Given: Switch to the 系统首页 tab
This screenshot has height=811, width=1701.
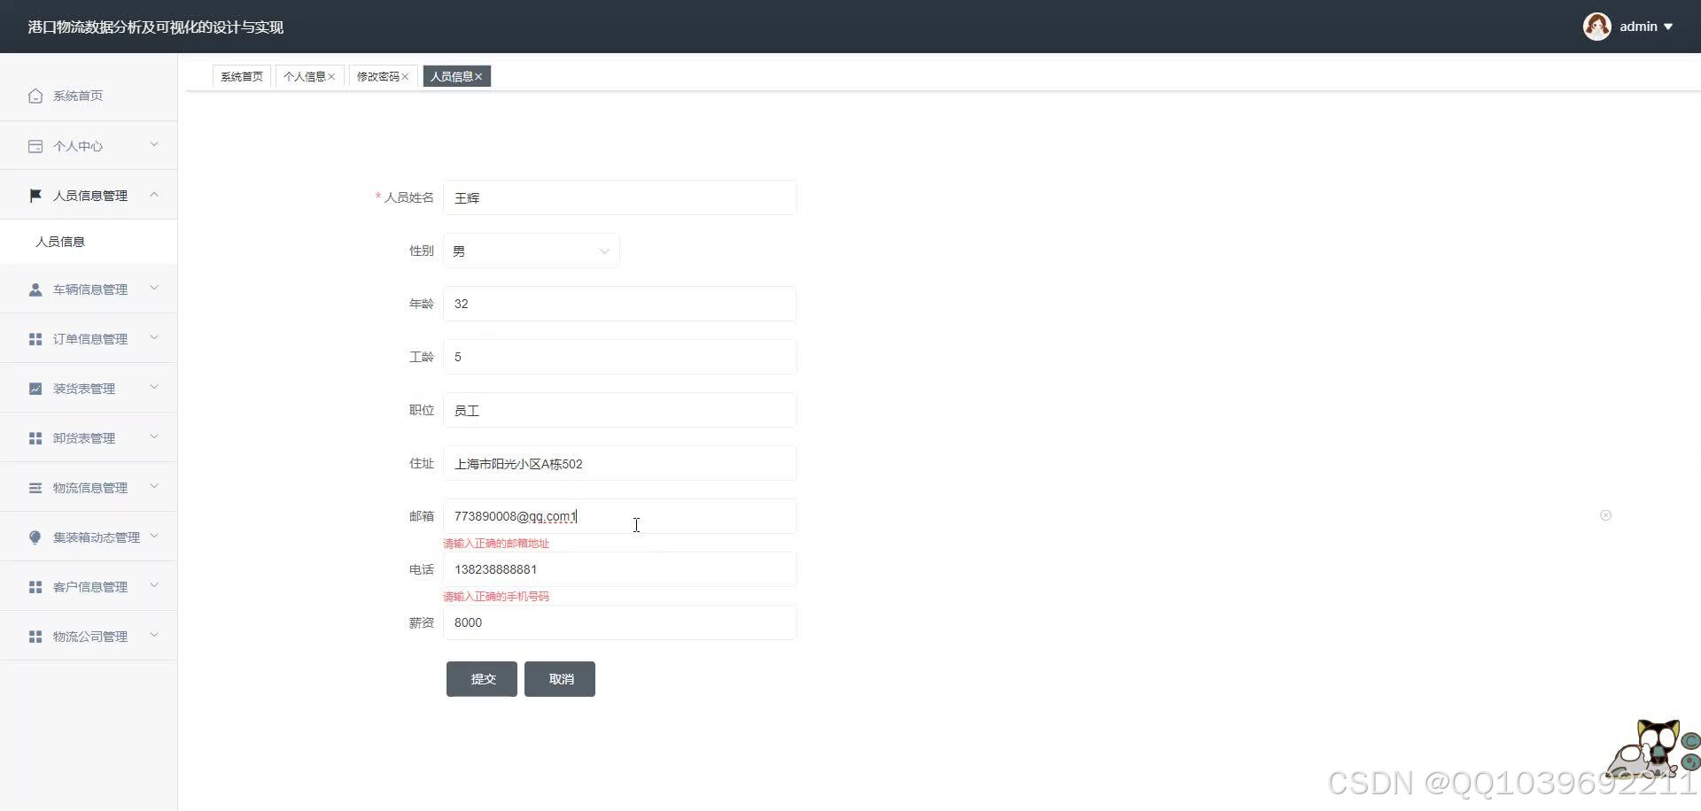Looking at the screenshot, I should click(x=242, y=77).
